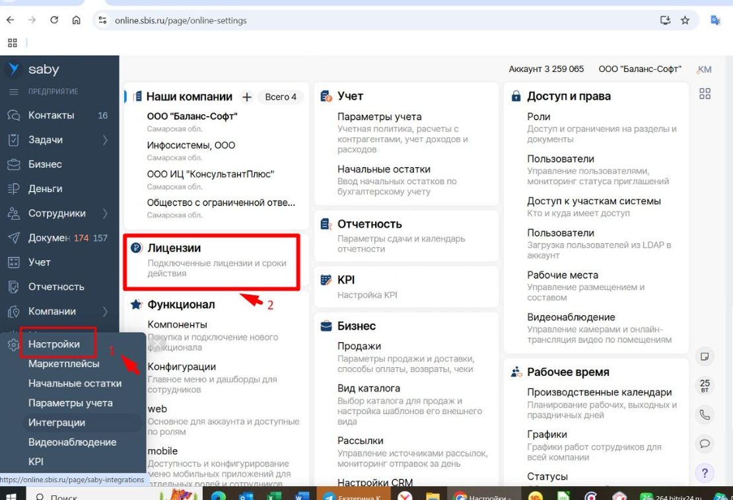Click the star icon beside Функционал

point(136,304)
